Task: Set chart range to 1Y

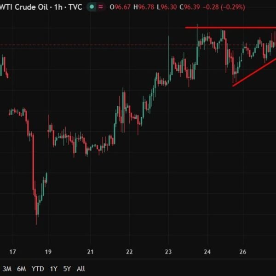Action: click(x=53, y=269)
